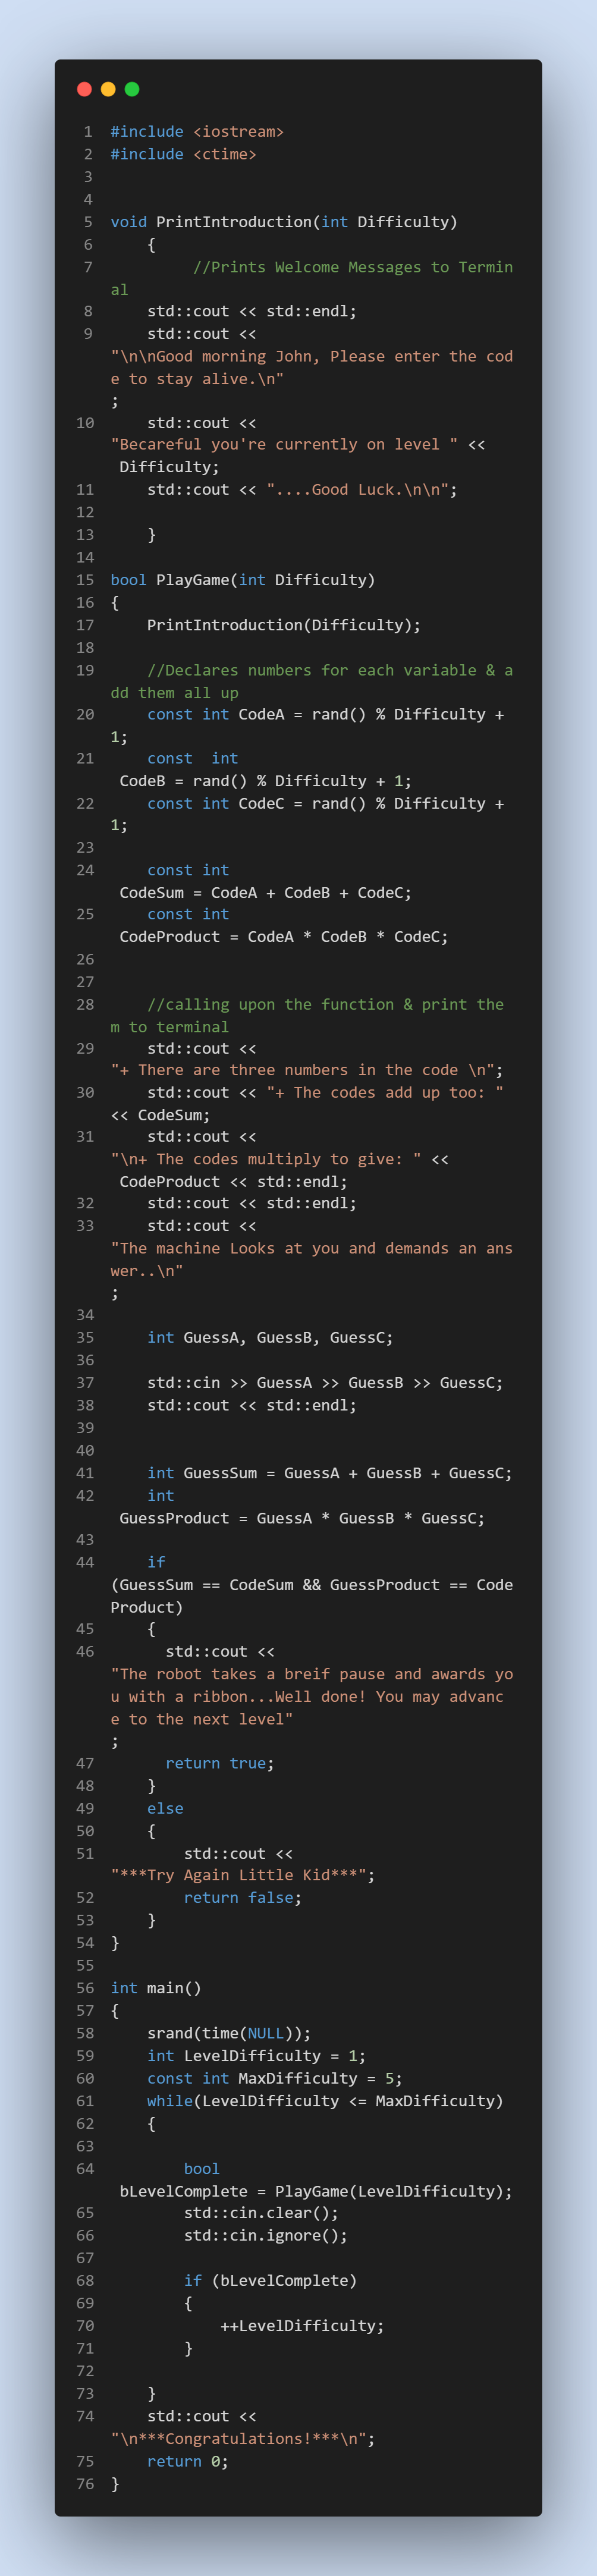This screenshot has width=597, height=2576.
Task: Click the "return true;" statement
Action: click(220, 1763)
